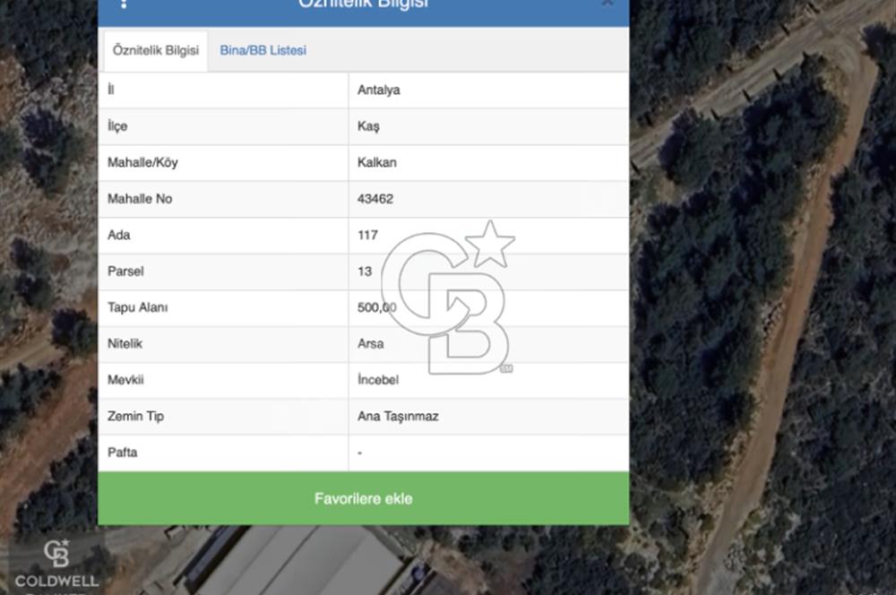This screenshot has height=595, width=896.
Task: Select the Öznitelik Bilgisi tab
Action: pyautogui.click(x=156, y=51)
